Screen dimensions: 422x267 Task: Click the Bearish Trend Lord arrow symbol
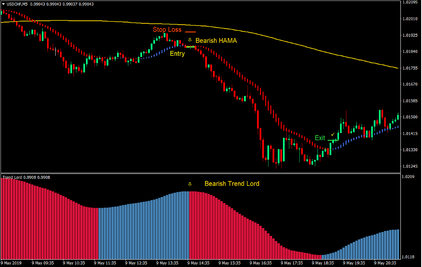coord(190,184)
